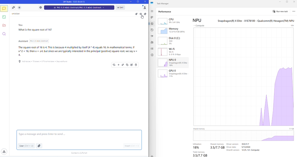Open Services page in Task Manager sidebar

tap(152, 55)
